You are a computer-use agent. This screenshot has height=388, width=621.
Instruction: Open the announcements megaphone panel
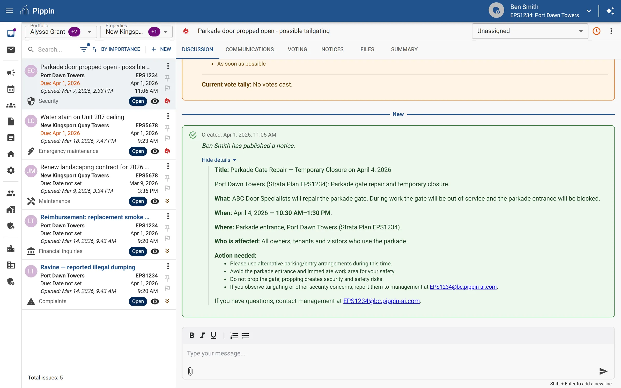(x=11, y=73)
